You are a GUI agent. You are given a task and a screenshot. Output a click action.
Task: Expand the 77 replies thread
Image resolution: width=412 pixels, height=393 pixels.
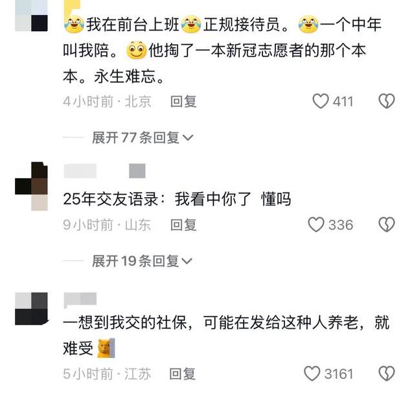pyautogui.click(x=143, y=137)
